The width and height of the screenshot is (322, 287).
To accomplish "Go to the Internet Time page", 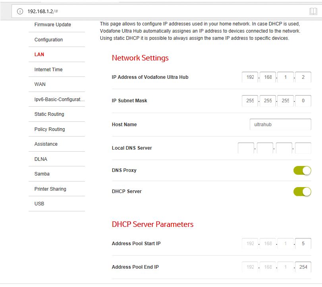I will click(x=48, y=70).
